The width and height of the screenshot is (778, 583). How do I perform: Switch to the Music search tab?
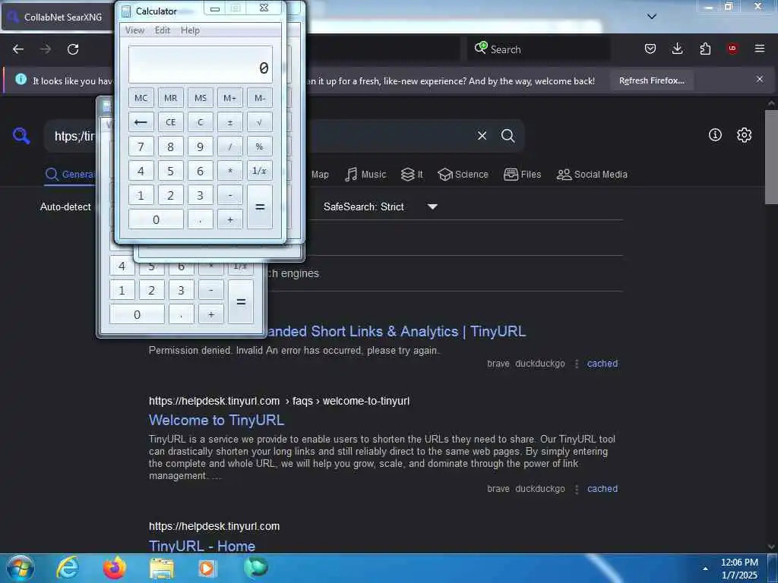pyautogui.click(x=365, y=175)
